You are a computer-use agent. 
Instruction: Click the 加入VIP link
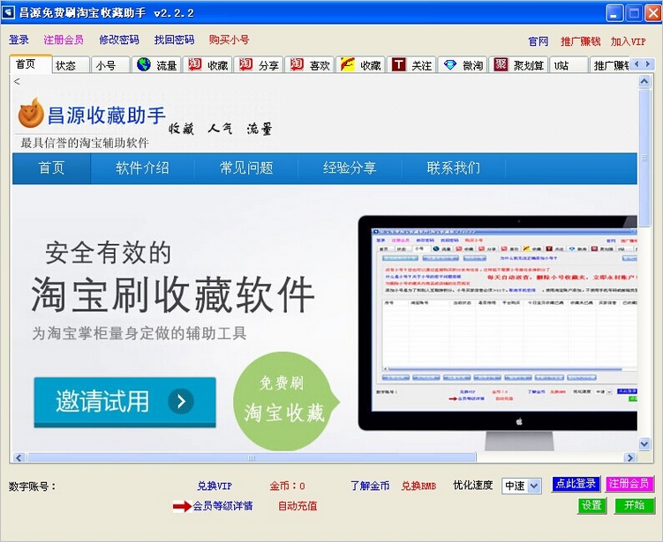coord(628,41)
